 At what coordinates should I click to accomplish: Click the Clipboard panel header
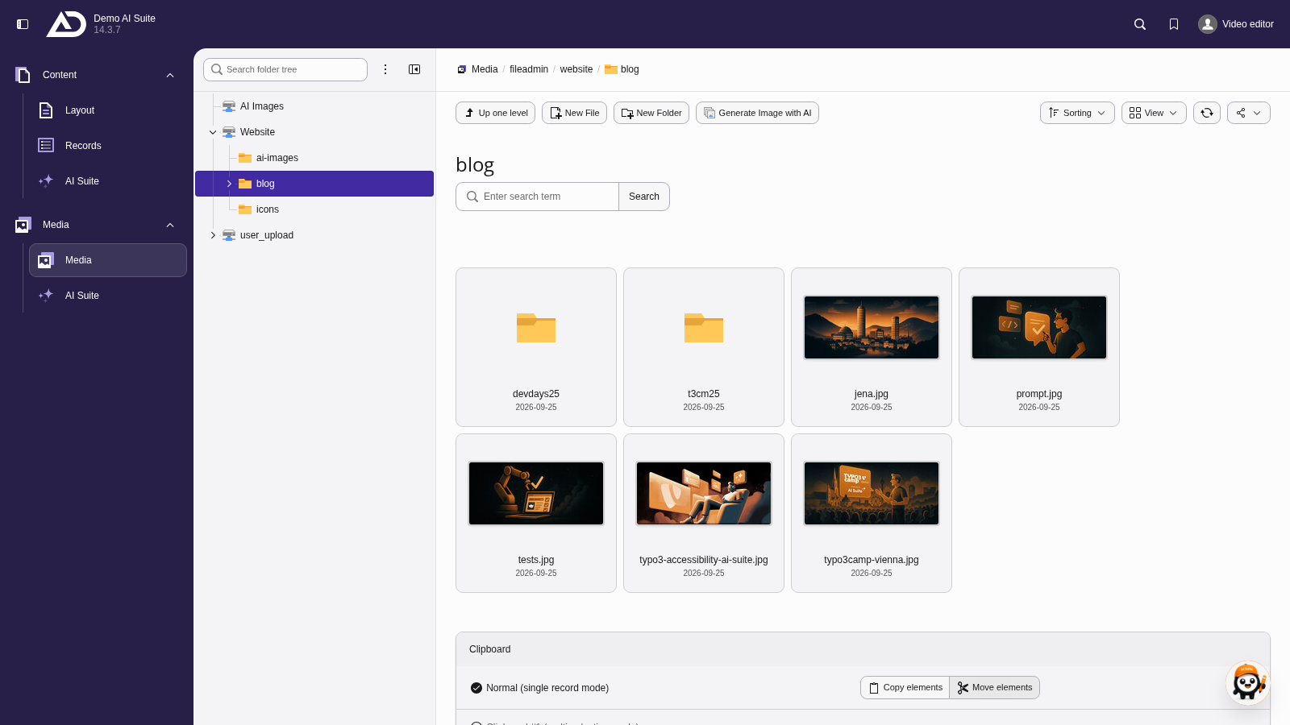click(x=863, y=649)
